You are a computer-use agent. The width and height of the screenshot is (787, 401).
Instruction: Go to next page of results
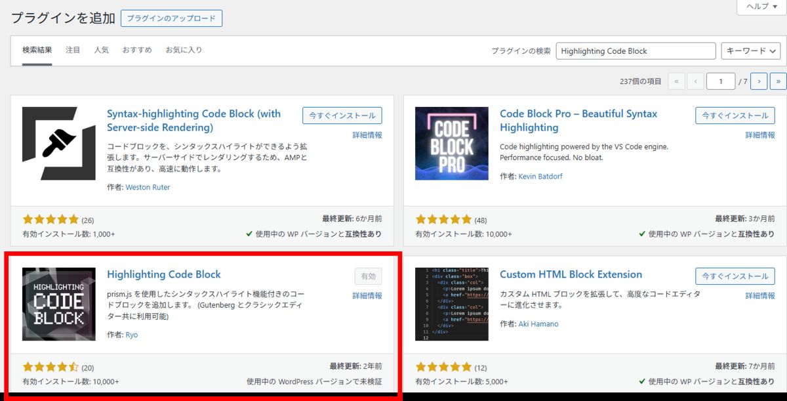[x=758, y=81]
